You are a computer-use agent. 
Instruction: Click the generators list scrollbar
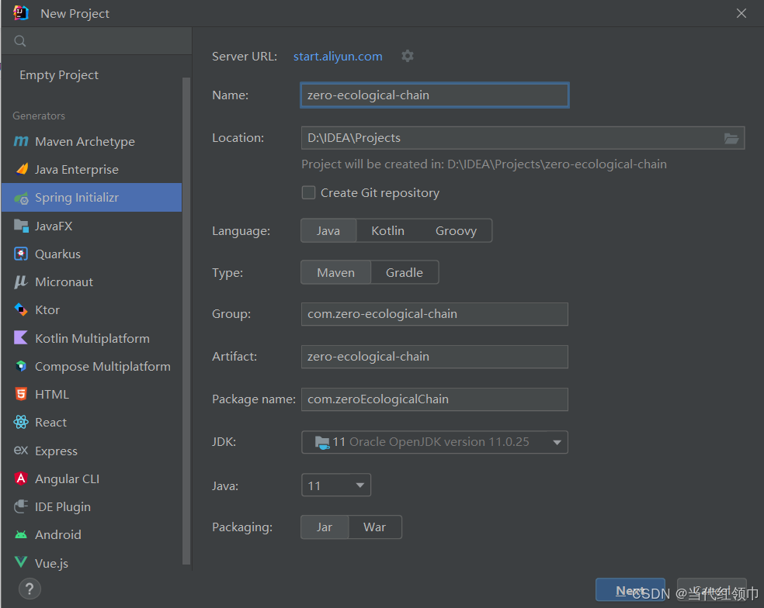point(186,321)
